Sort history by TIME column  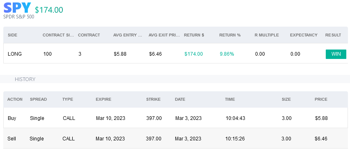tap(230, 99)
